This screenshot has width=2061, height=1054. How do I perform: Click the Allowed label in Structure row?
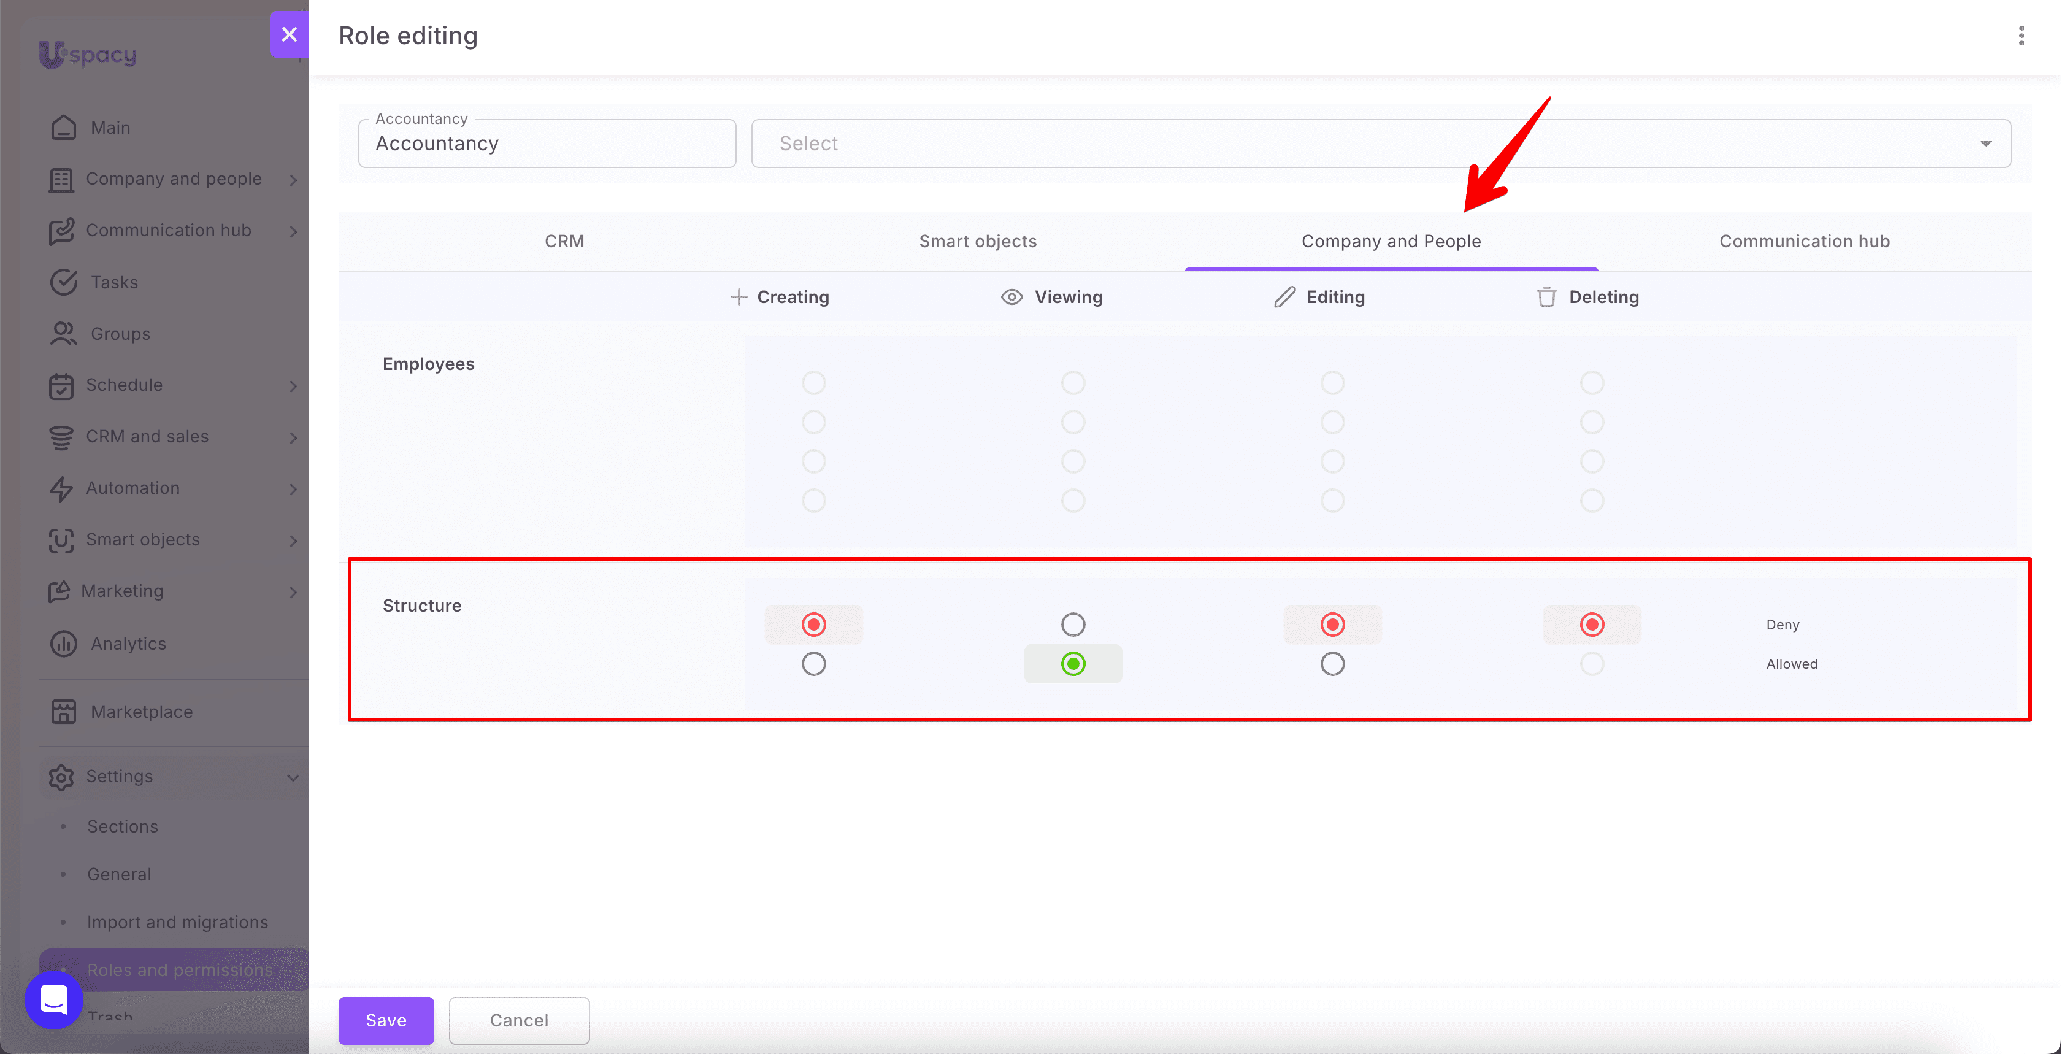pos(1791,663)
